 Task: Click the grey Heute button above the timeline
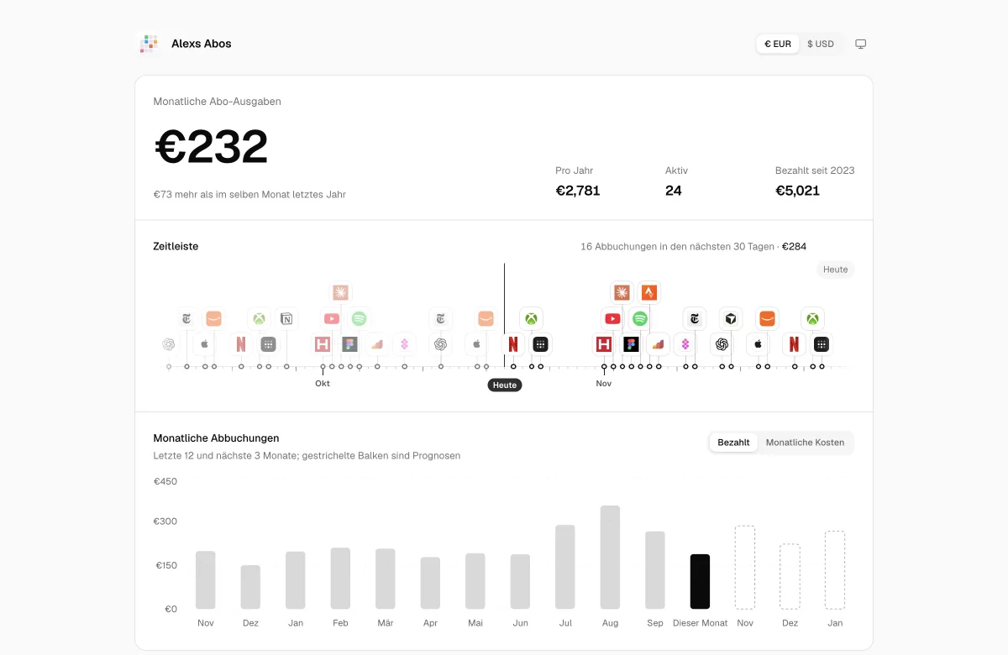pos(835,270)
